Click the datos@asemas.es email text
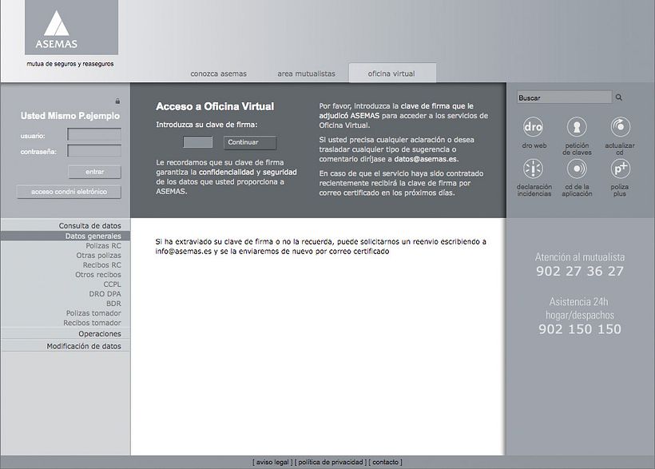The image size is (655, 469). tap(426, 159)
